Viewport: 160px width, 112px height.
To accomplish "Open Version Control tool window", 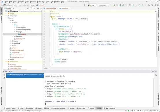I will (10, 108).
